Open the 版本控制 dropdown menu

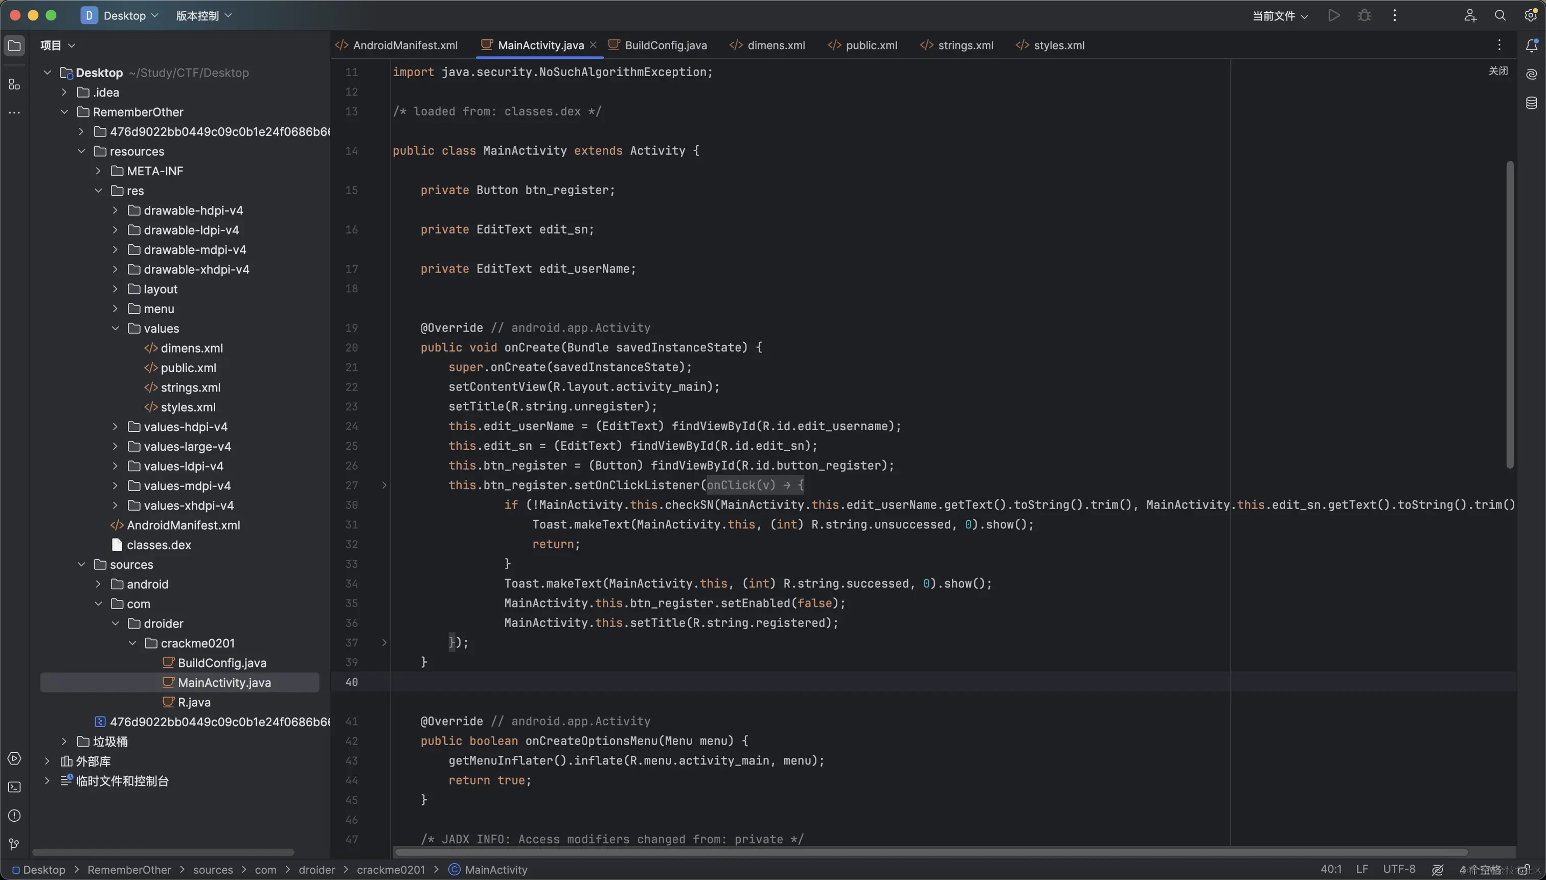pos(203,16)
